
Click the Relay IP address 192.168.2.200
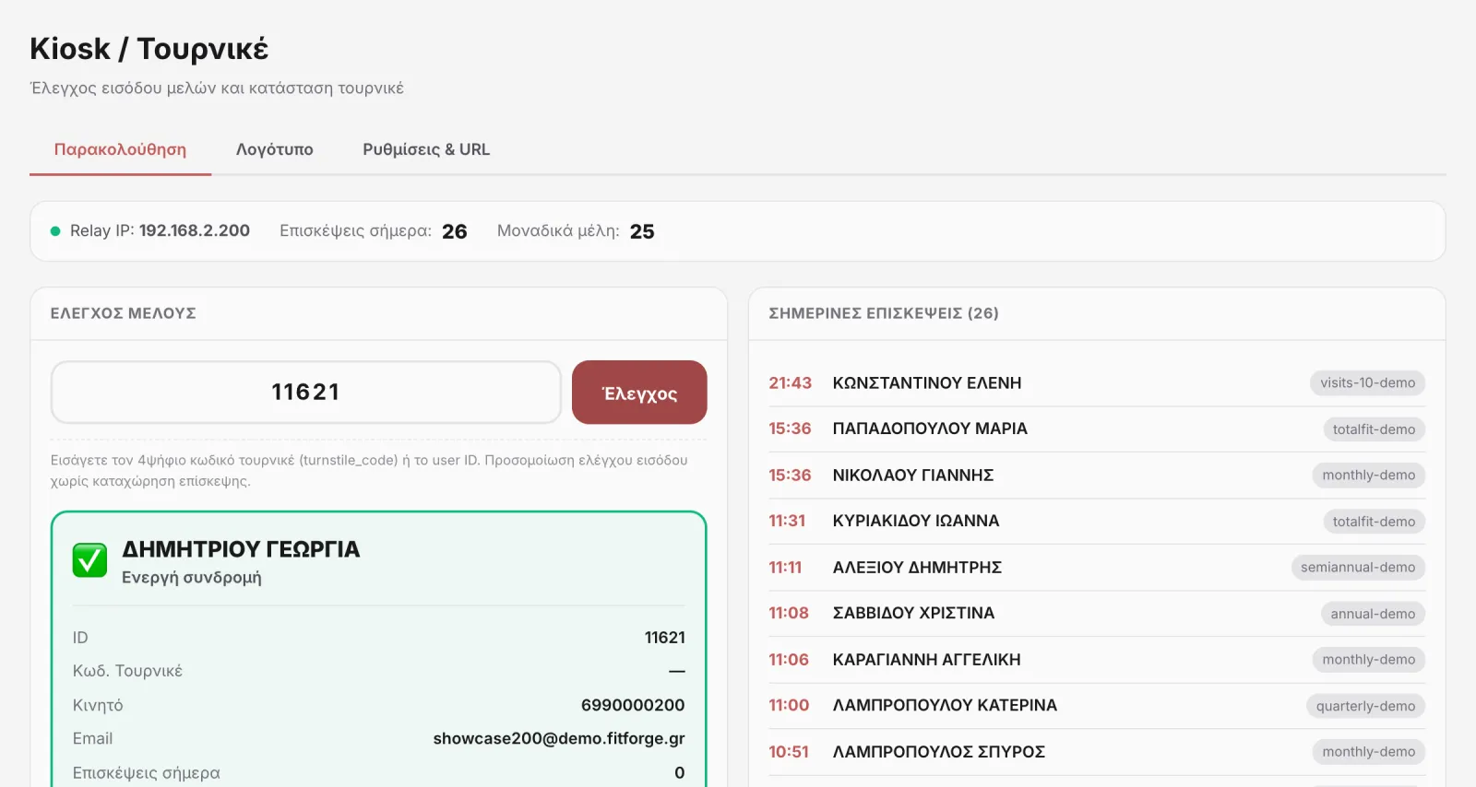[195, 230]
